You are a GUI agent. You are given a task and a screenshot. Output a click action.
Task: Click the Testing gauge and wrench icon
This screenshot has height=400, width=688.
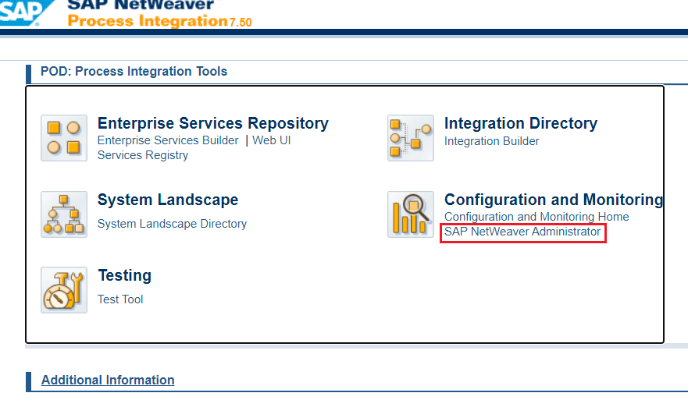click(64, 290)
